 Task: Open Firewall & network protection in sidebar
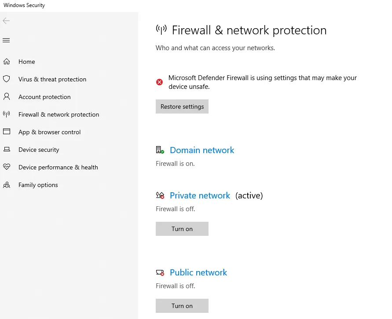(59, 114)
